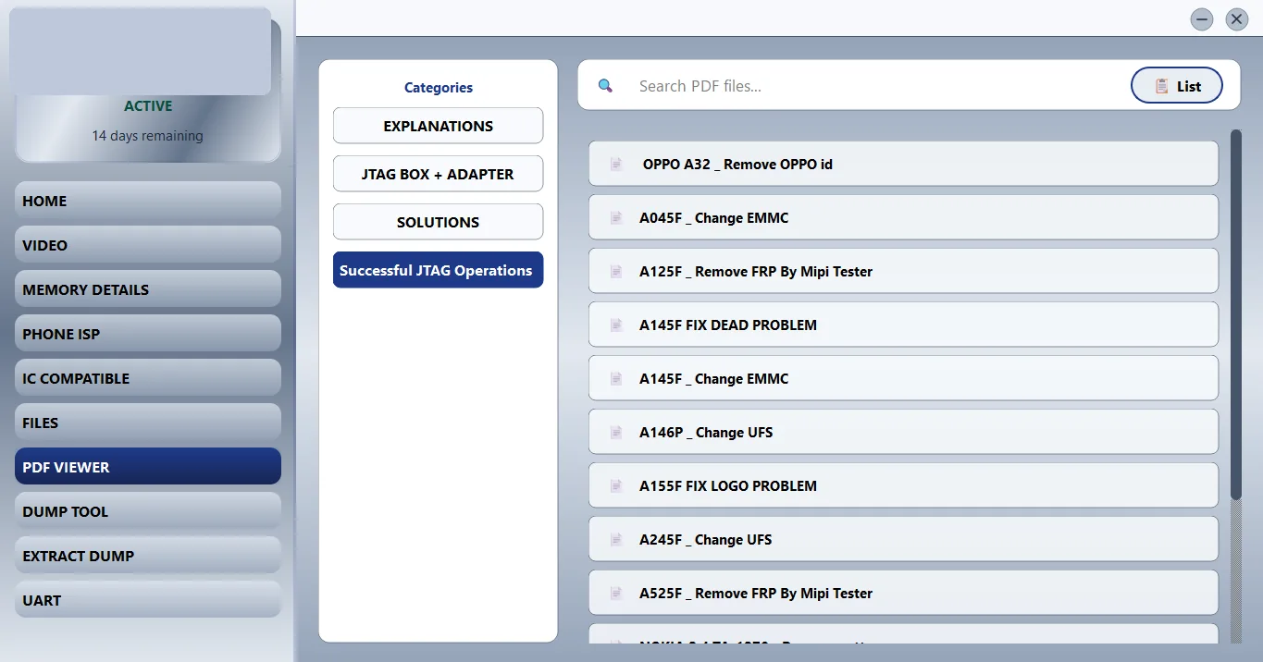The image size is (1263, 662).
Task: Click the search magnifier icon
Action: tap(605, 86)
